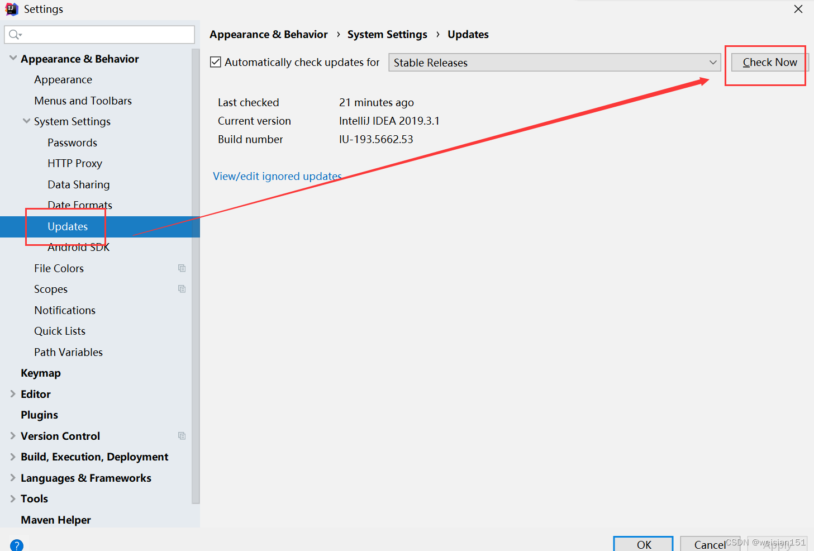Open Plugins settings

pos(40,415)
